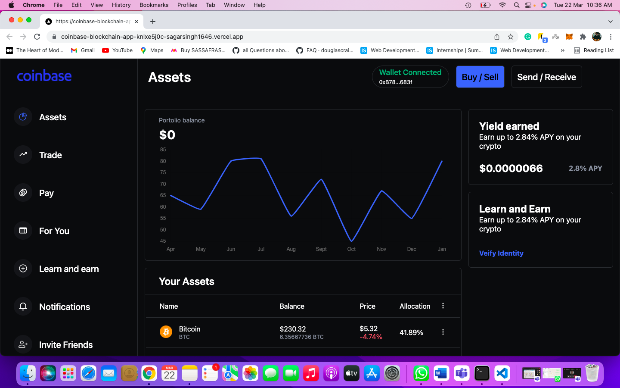
Task: Open Bitcoin row three-dot options menu
Action: [x=443, y=332]
